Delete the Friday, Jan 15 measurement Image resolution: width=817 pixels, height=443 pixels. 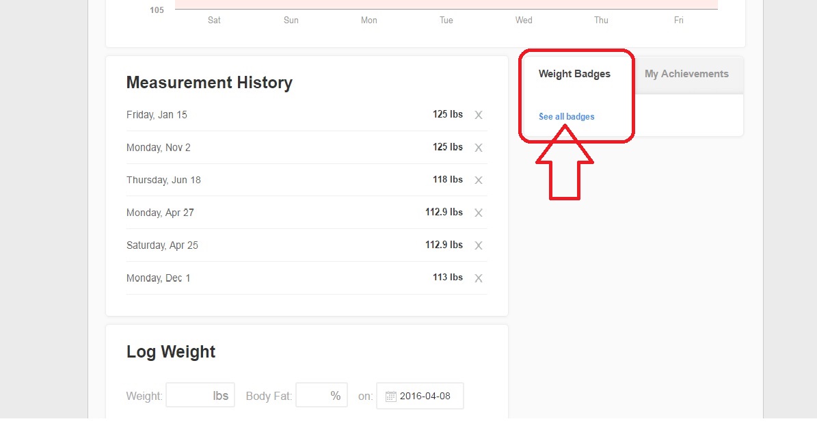tap(479, 115)
